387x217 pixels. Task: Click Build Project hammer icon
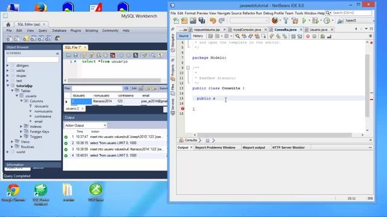click(x=286, y=20)
